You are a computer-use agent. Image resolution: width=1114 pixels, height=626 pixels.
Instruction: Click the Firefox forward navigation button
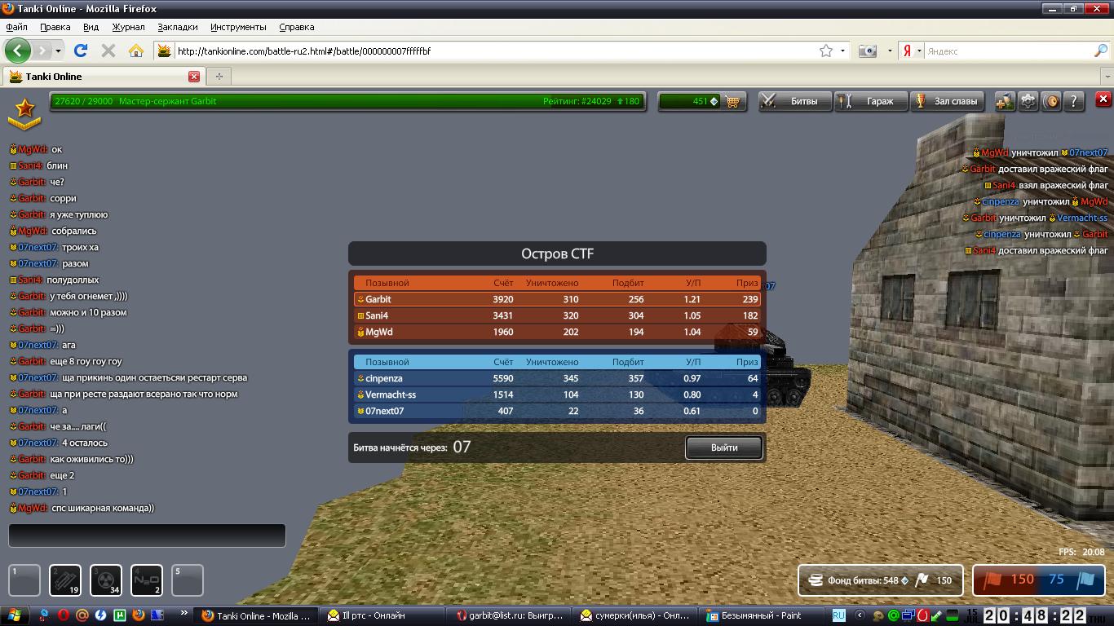click(x=42, y=51)
